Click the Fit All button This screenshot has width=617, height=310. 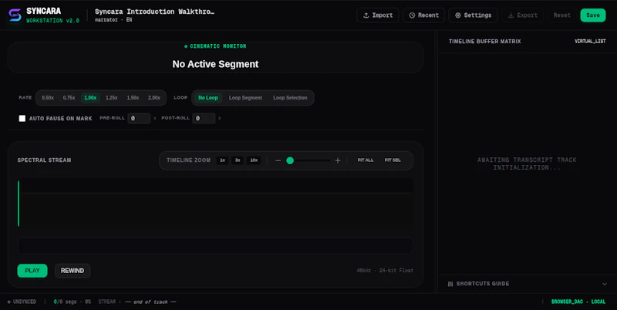(366, 160)
